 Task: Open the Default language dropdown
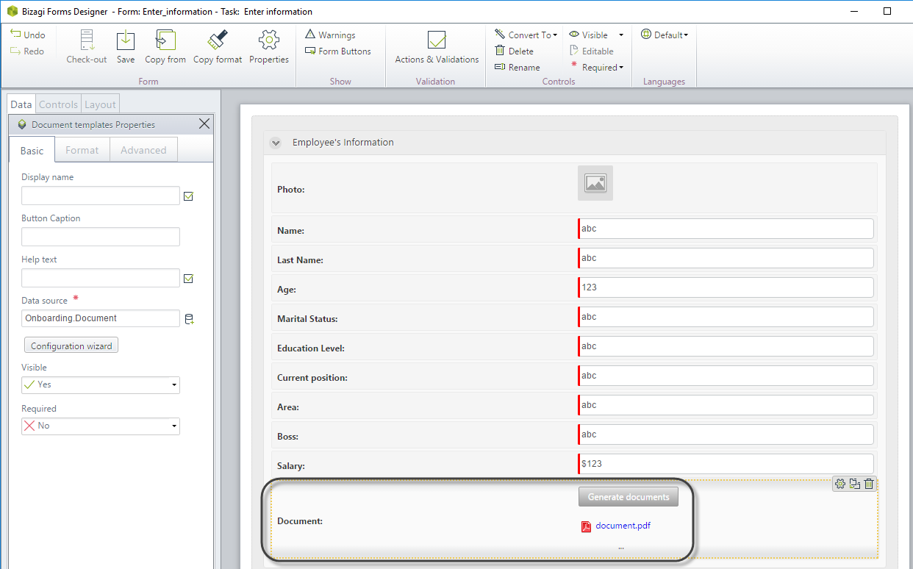tap(665, 35)
